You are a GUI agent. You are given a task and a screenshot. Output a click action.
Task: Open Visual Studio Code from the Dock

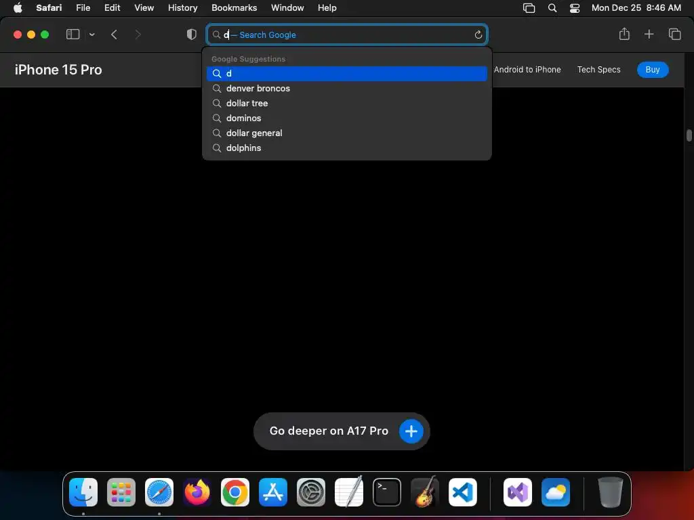click(x=462, y=492)
